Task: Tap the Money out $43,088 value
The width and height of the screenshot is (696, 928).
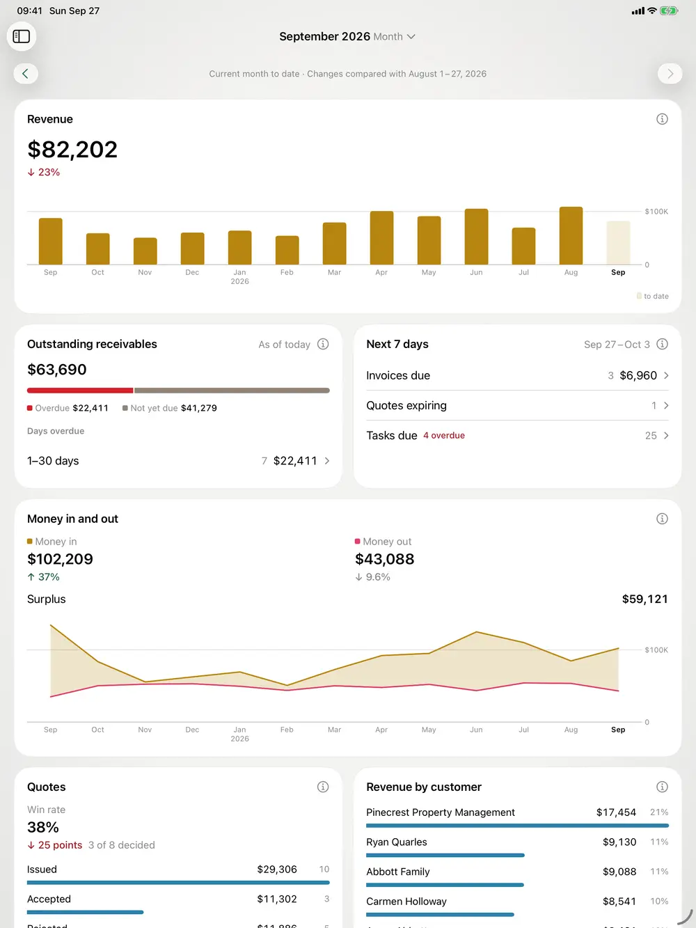Action: coord(385,559)
